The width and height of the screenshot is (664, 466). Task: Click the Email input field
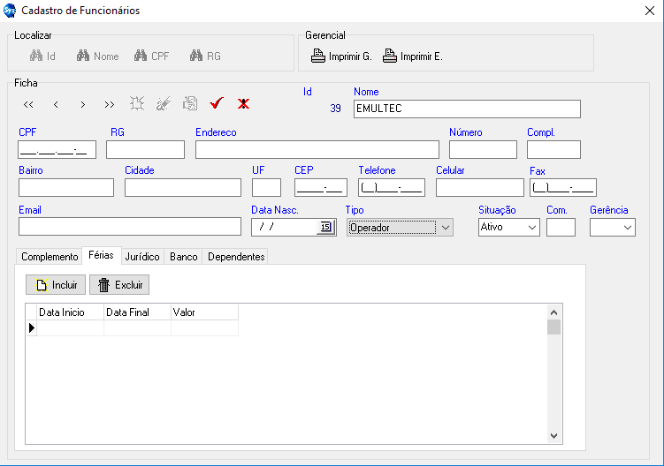(x=130, y=227)
